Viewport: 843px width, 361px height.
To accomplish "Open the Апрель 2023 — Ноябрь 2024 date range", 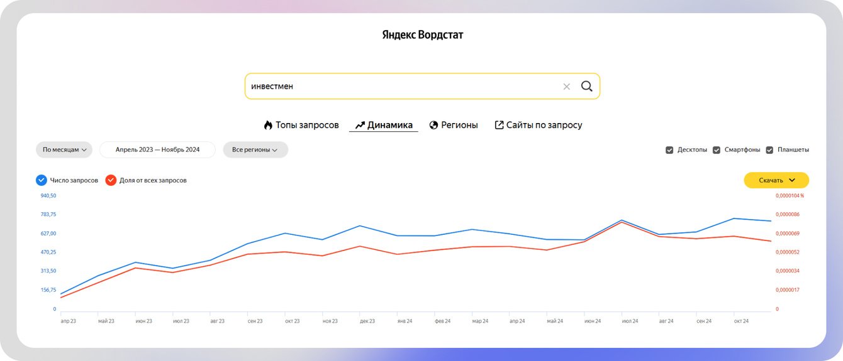I will coord(157,150).
